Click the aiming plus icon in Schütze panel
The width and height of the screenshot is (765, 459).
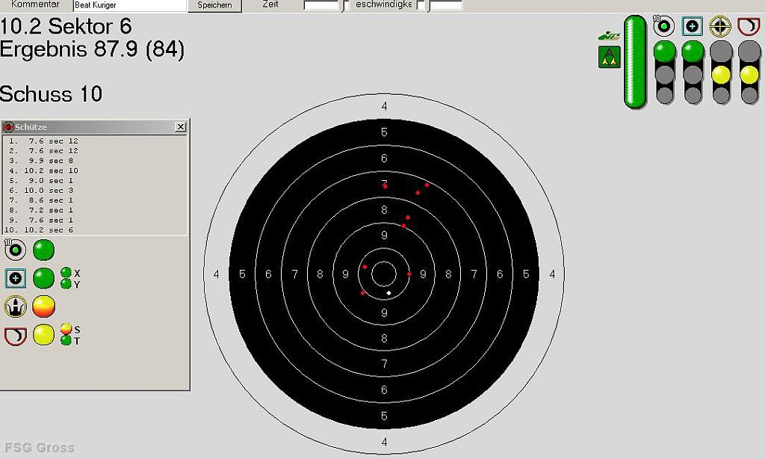coord(15,278)
